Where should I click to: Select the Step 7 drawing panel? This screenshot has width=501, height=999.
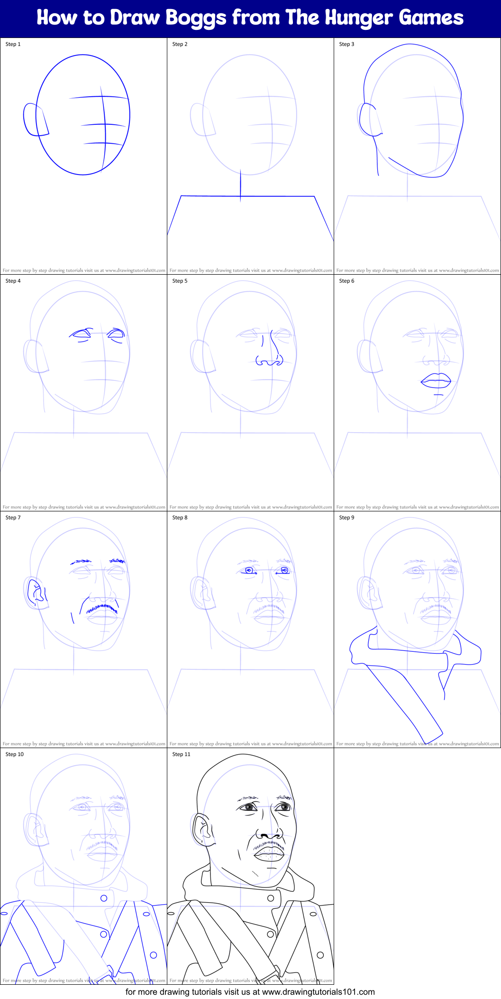(83, 629)
